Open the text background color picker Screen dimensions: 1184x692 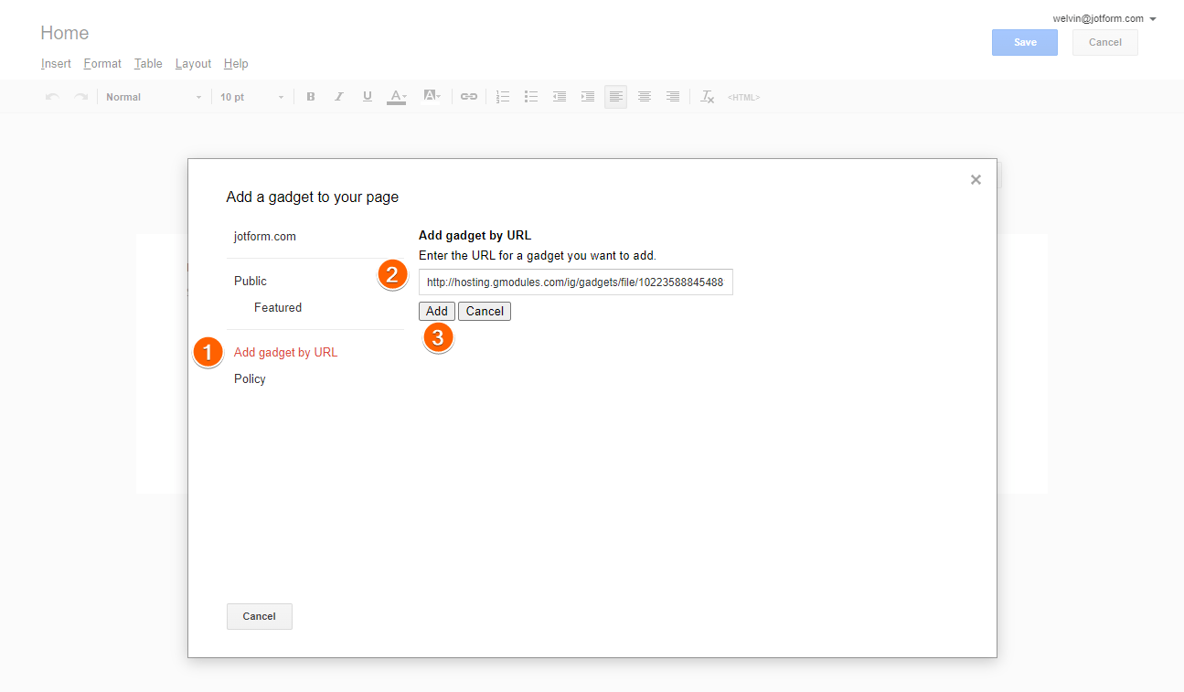(x=432, y=97)
